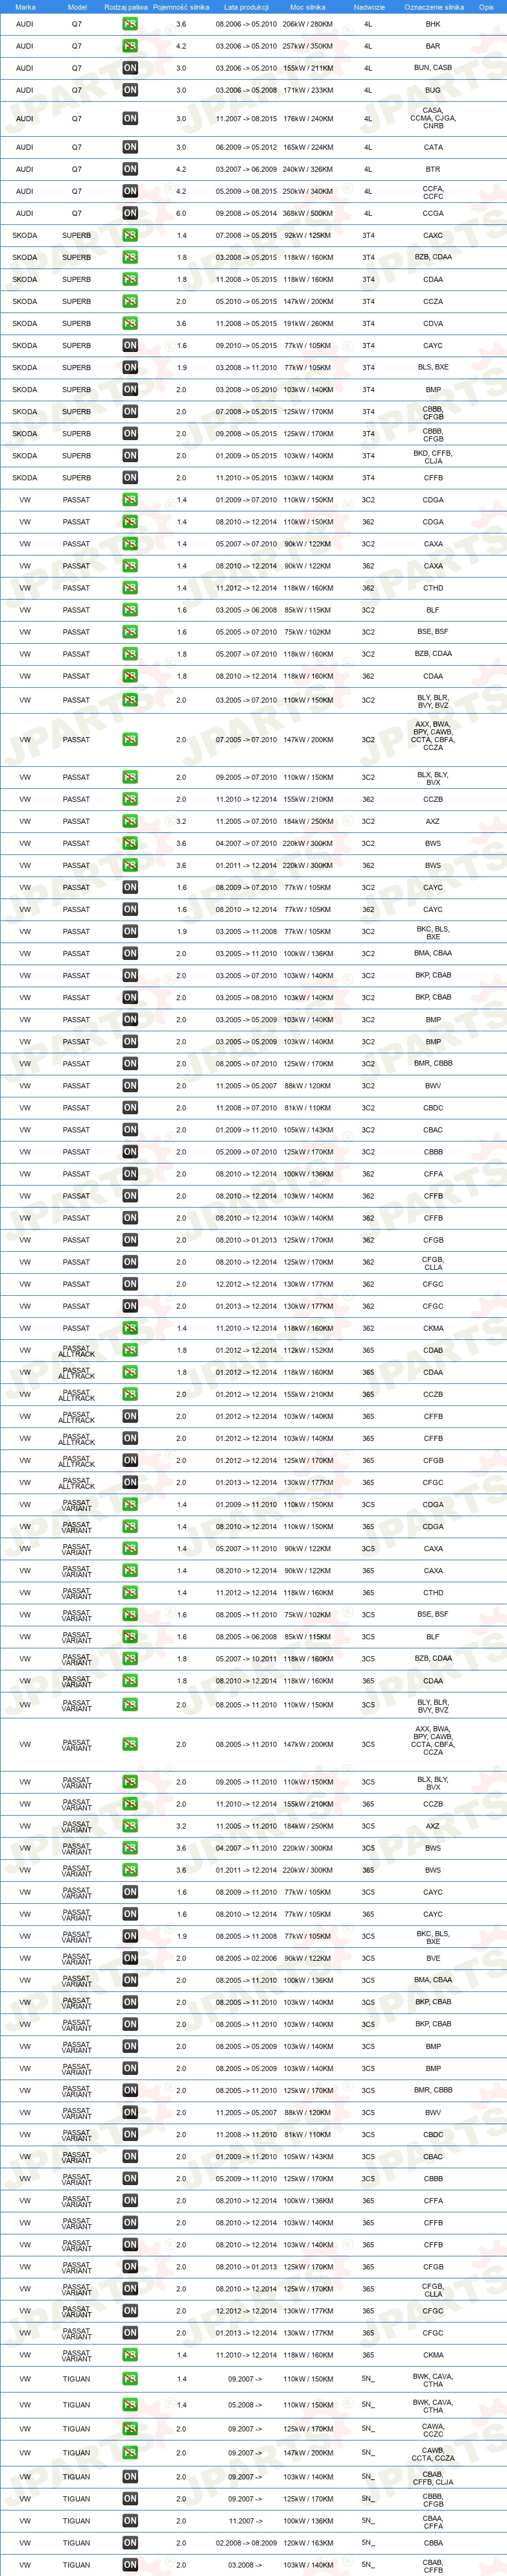
Task: Select the '368kW / 500KM' power cell
Action: tap(308, 213)
